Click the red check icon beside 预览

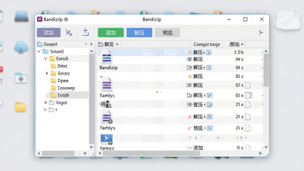click(190, 128)
